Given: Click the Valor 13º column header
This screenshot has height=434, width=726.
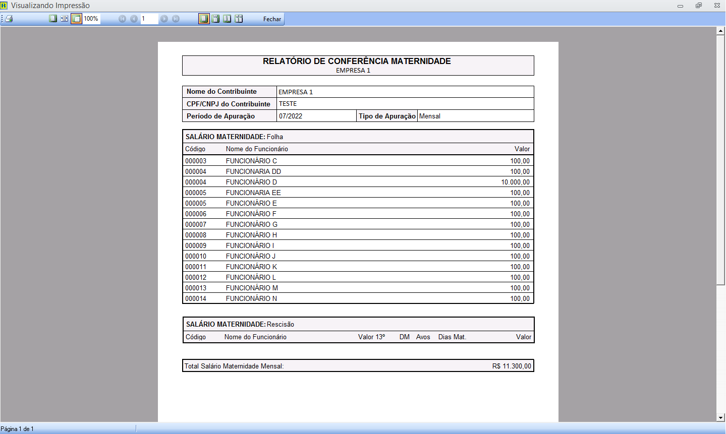Looking at the screenshot, I should [x=371, y=337].
